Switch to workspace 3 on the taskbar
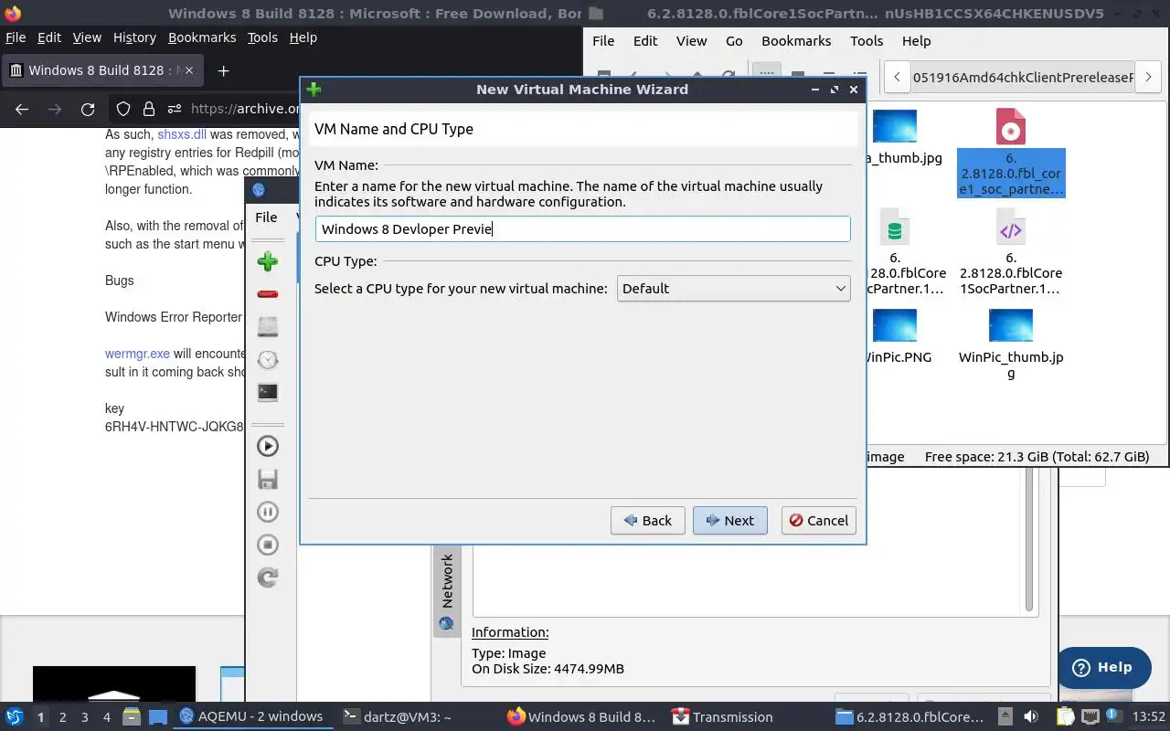1170x731 pixels. (x=84, y=717)
